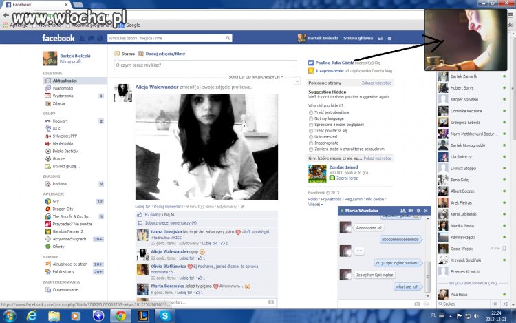
Task: Open Zombie Island game icon
Action: point(317,173)
